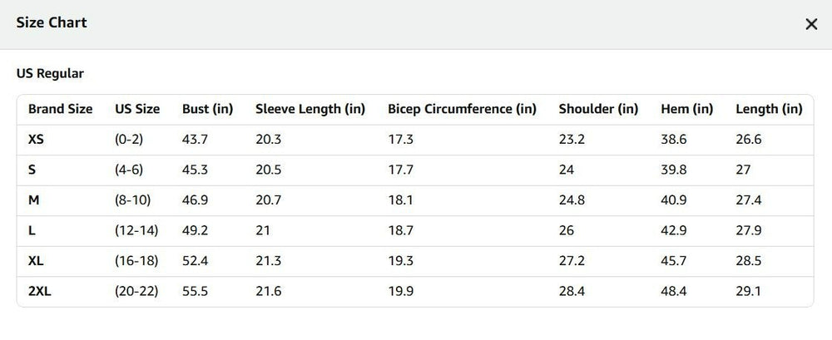
Task: Close the Size Chart dialog
Action: click(x=810, y=24)
